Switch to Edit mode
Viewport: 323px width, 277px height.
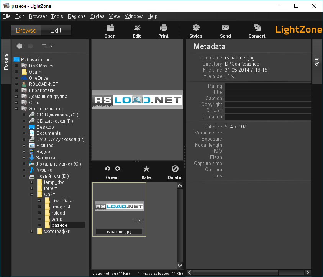pyautogui.click(x=56, y=30)
